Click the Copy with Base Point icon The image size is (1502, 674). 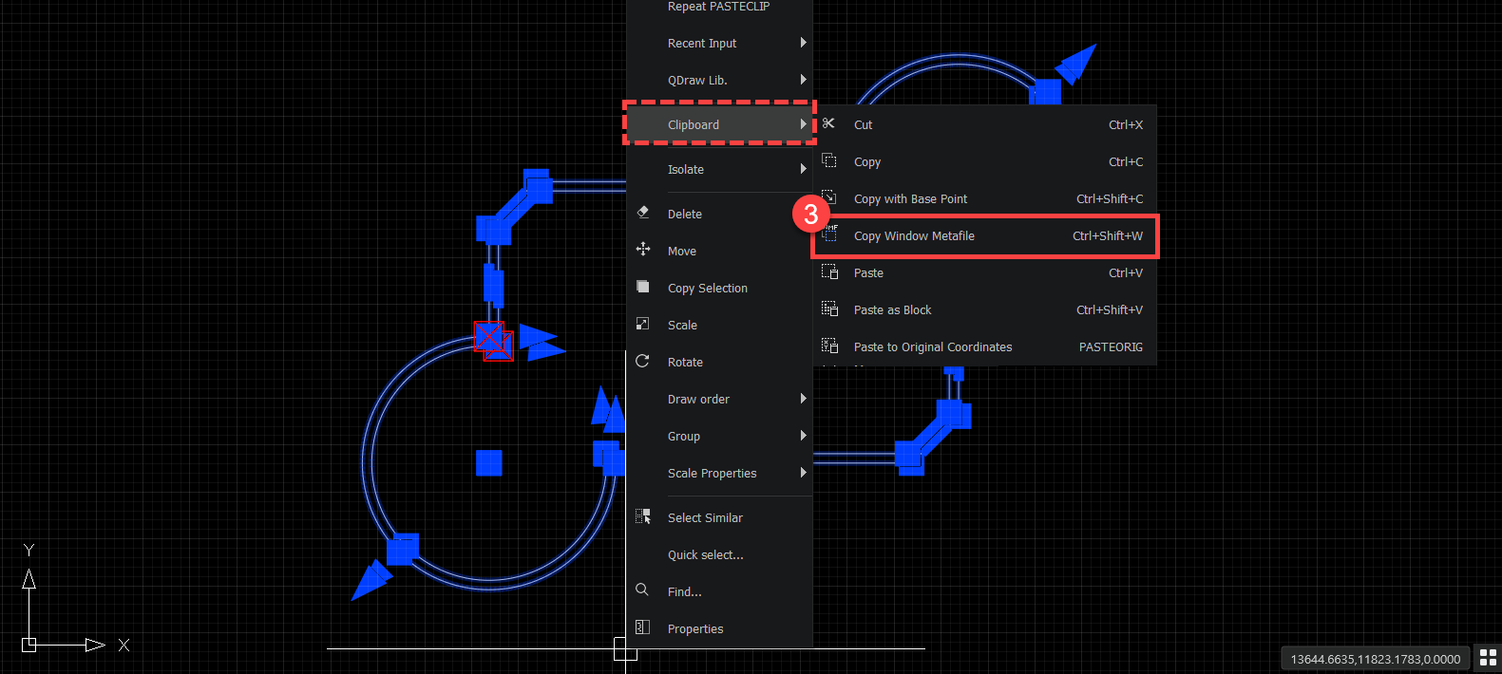tap(829, 197)
